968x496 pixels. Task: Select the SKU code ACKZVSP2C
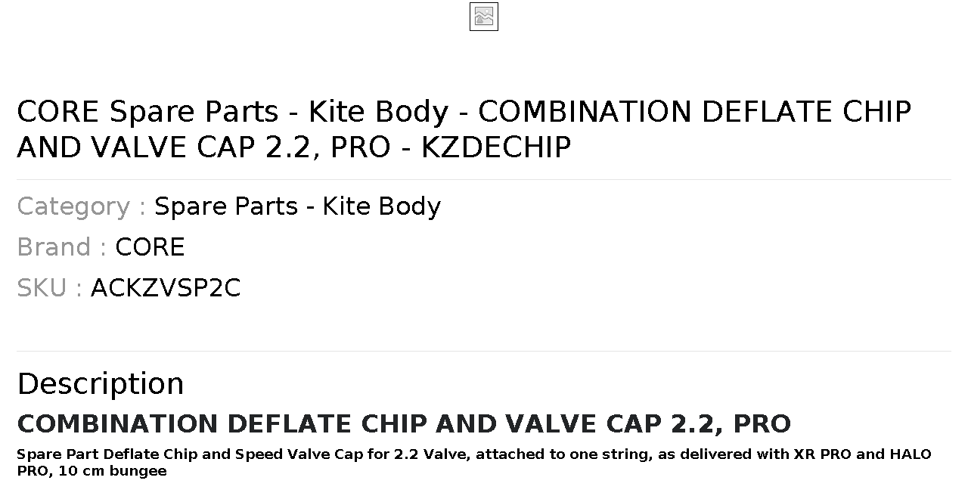[166, 288]
